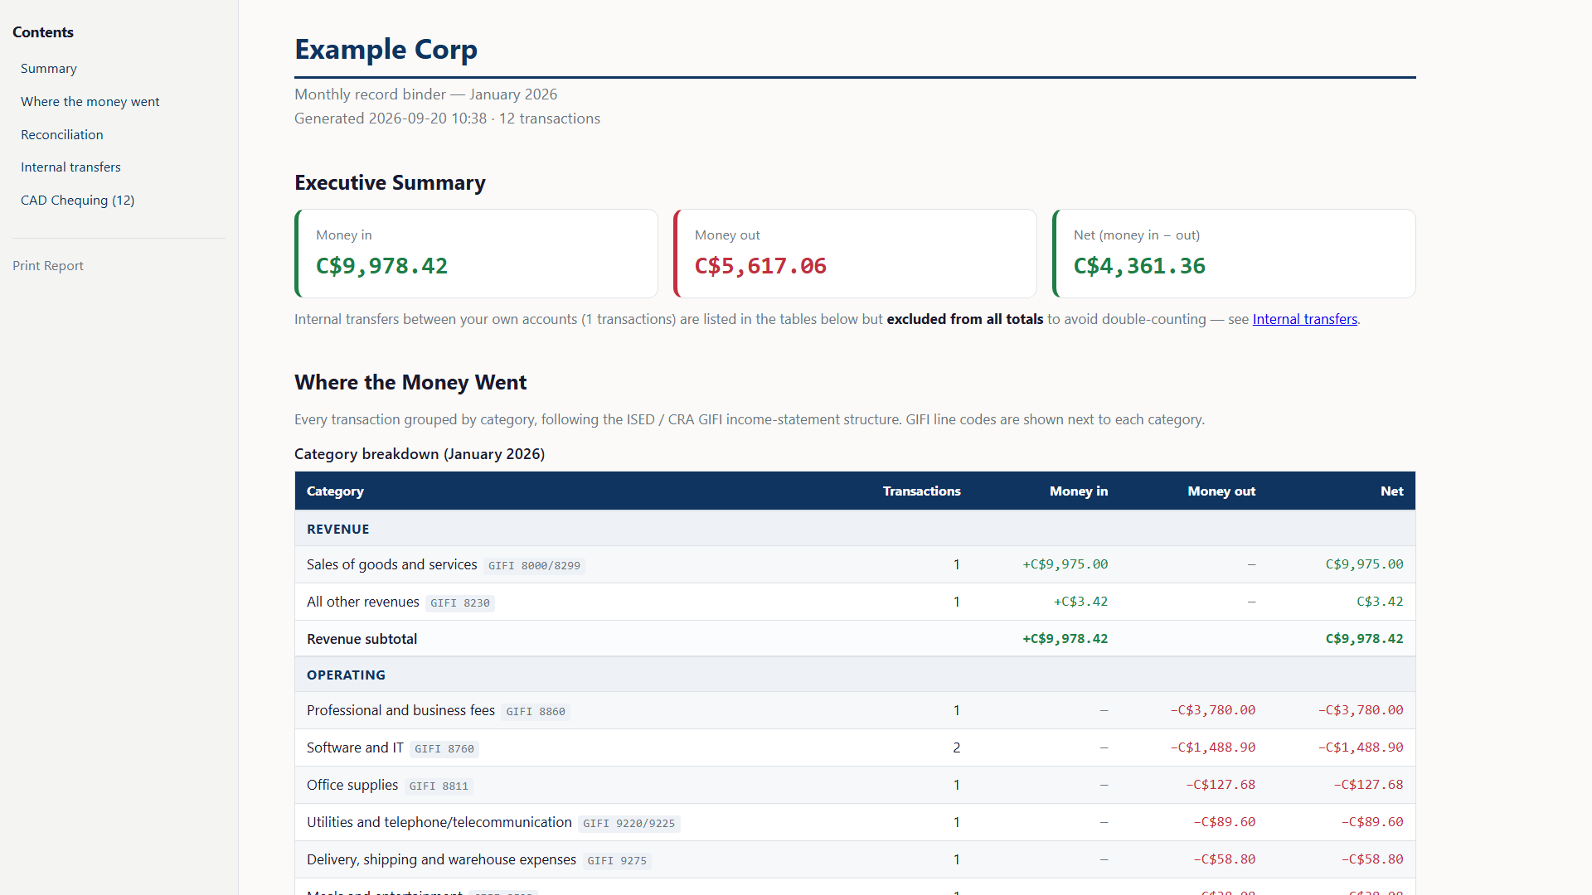Viewport: 1592px width, 895px height.
Task: Jump to Where the money went section
Action: [90, 102]
